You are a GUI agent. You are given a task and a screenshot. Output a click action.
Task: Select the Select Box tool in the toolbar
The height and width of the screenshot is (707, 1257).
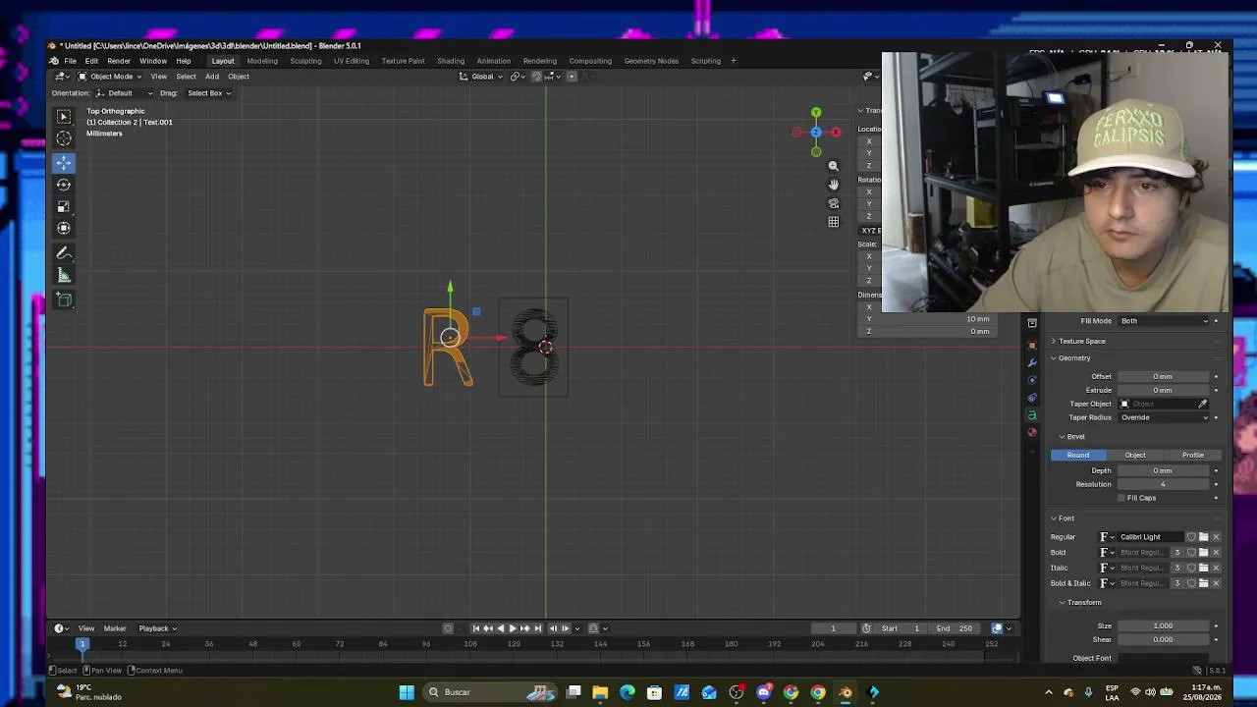pos(64,117)
